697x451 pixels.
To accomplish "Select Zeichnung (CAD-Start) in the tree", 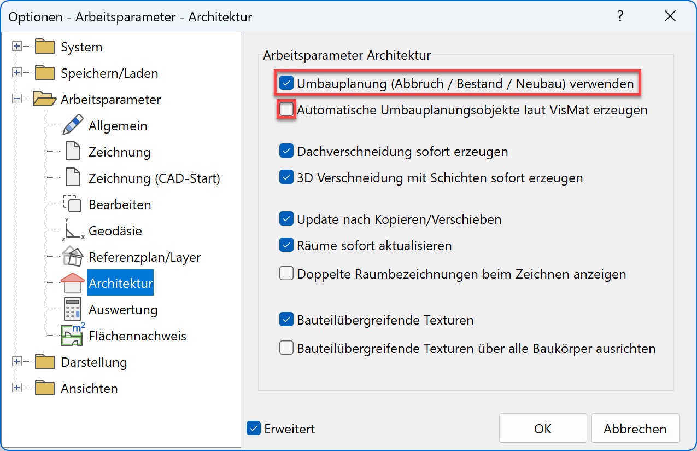I will click(x=154, y=178).
